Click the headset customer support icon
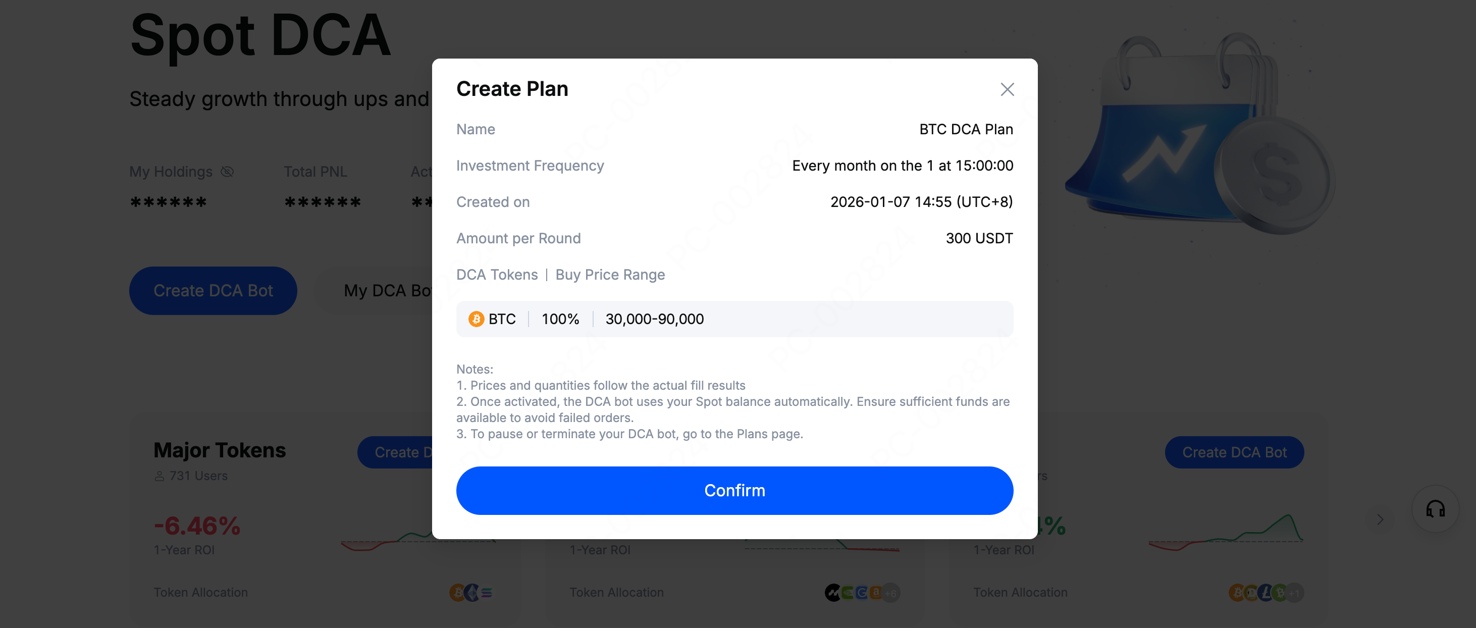This screenshot has width=1476, height=628. 1435,509
